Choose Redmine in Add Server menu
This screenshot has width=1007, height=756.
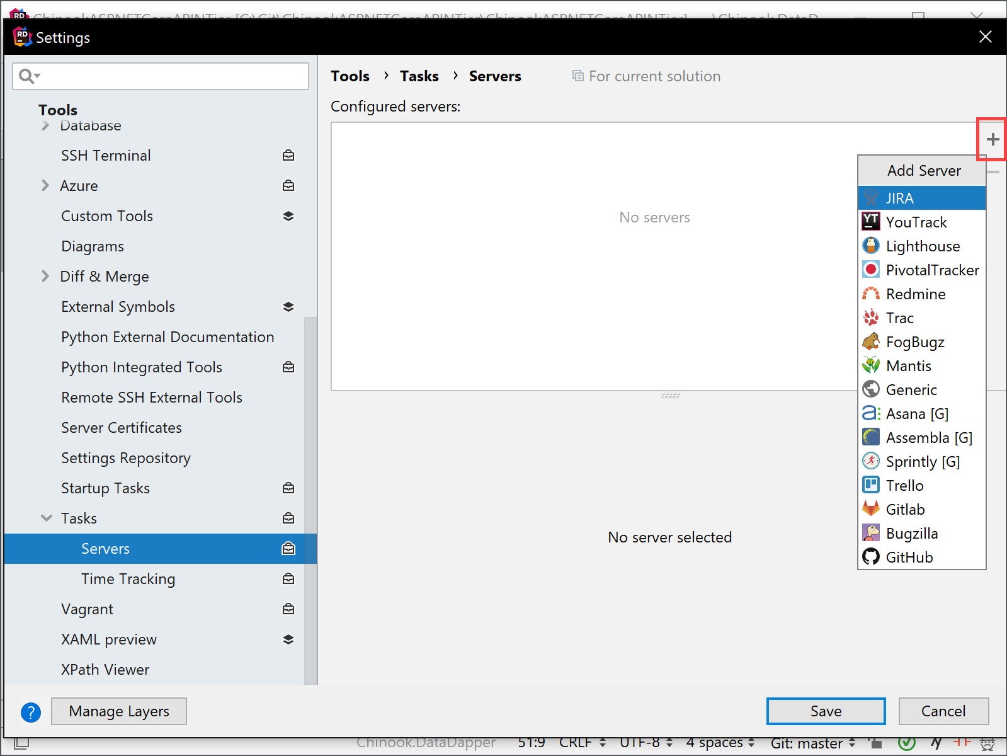point(922,294)
